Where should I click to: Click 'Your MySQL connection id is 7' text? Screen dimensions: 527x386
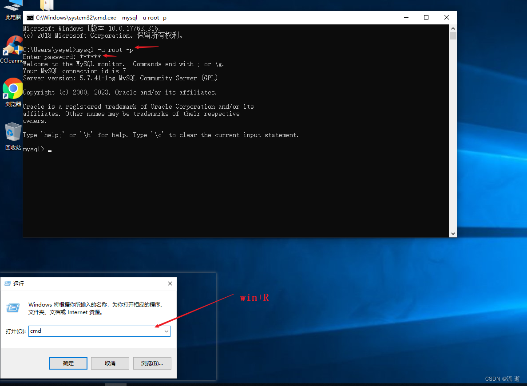point(74,71)
